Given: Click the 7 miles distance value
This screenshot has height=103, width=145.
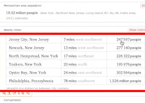Looking at the screenshot, I should (69, 40).
